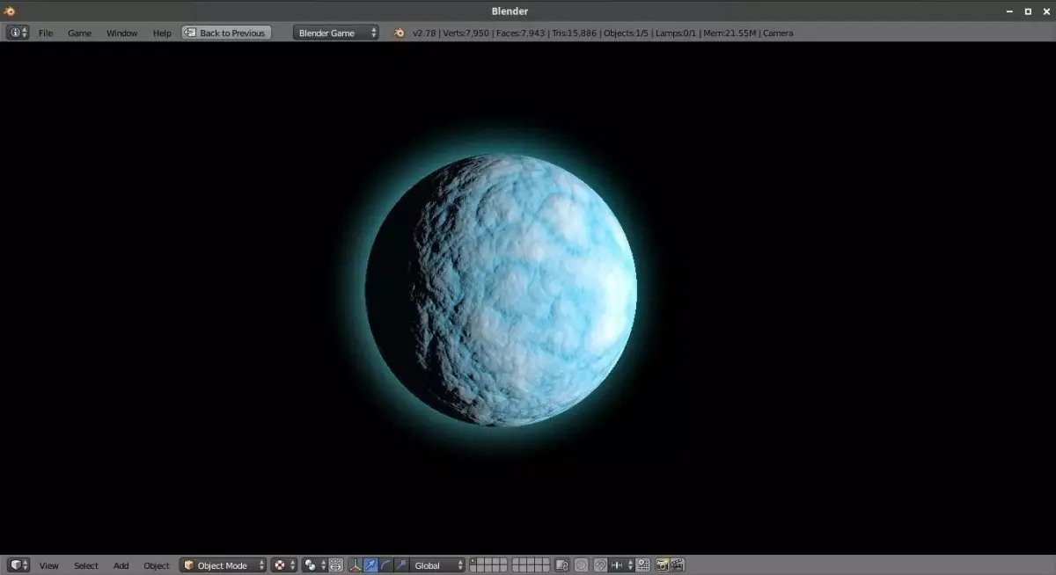Select the translate manipulator arrow

click(370, 565)
